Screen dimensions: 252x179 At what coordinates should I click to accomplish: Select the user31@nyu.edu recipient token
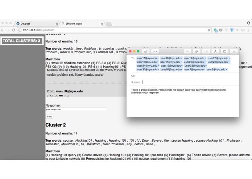point(148,70)
